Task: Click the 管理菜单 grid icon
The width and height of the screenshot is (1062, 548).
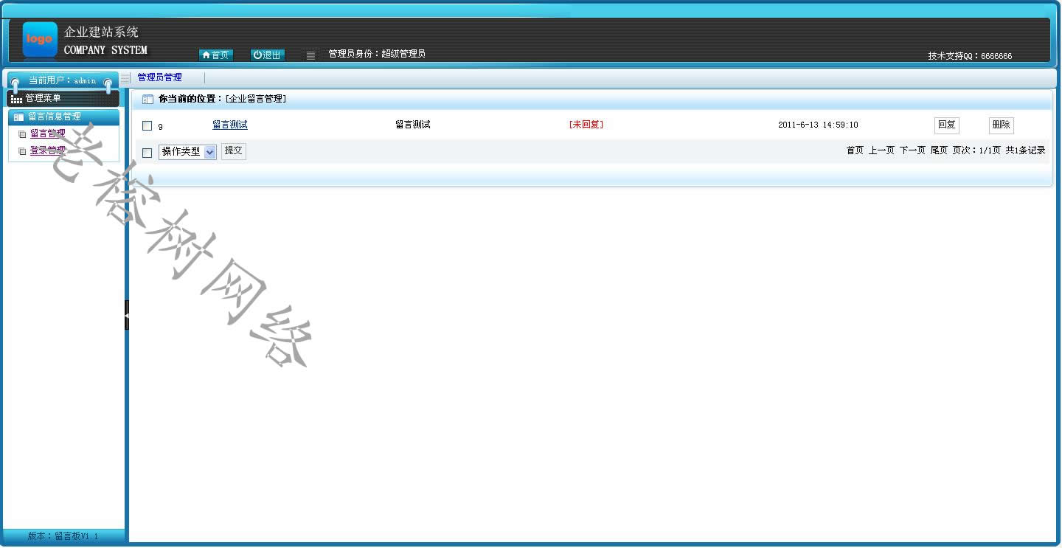Action: coord(16,99)
